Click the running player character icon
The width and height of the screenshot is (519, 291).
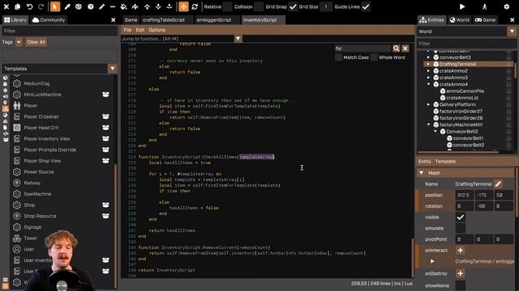pos(484,6)
